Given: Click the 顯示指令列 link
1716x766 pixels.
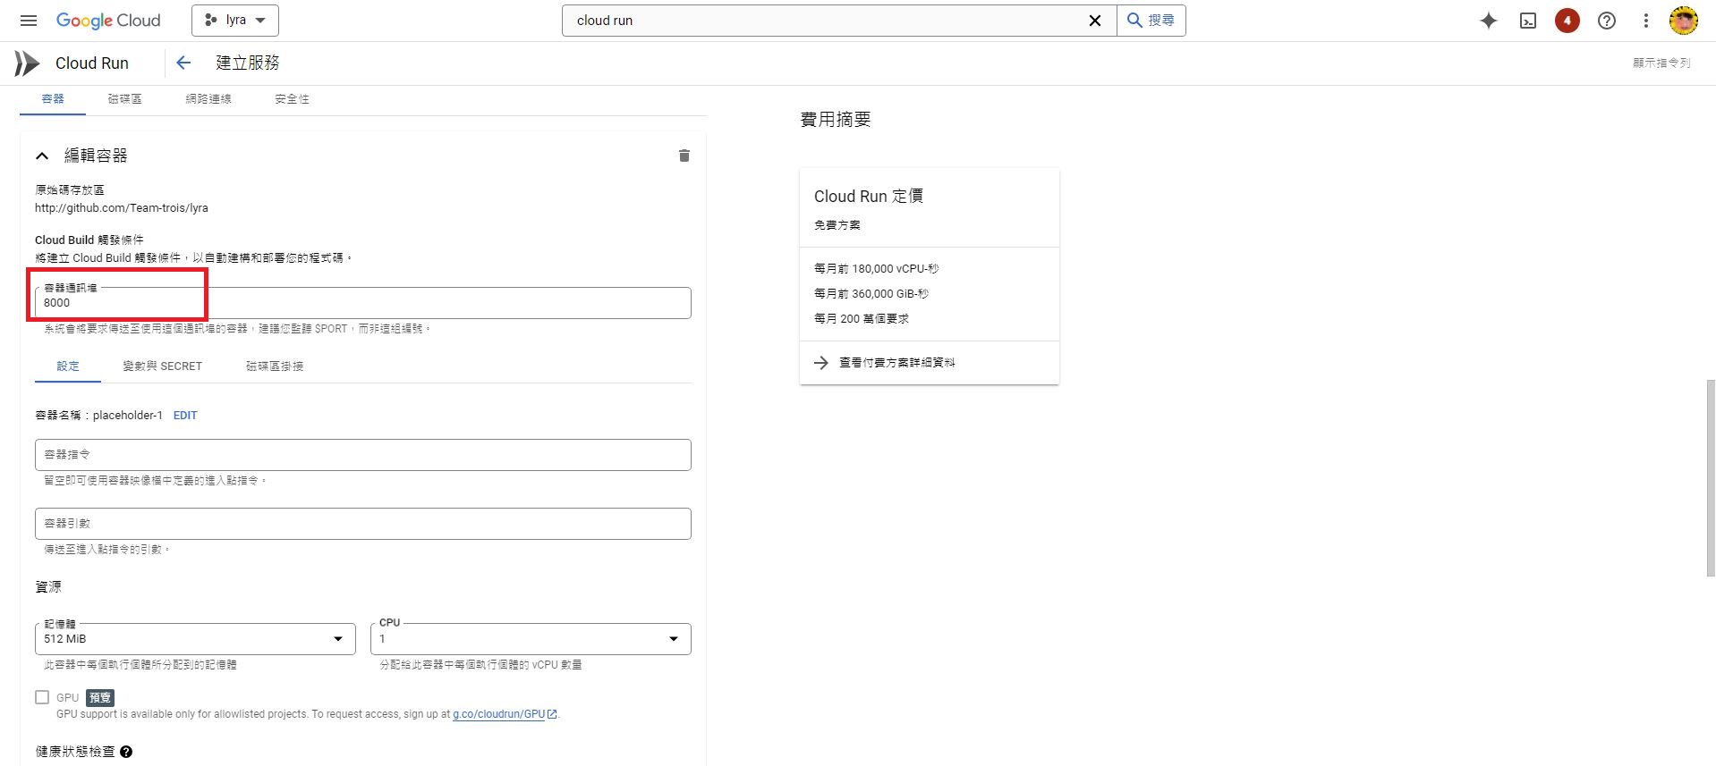Looking at the screenshot, I should coord(1661,63).
